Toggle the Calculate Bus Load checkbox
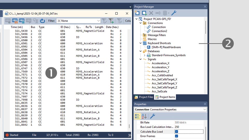Image resolution: width=249 pixels, height=140 pixels. [176, 132]
